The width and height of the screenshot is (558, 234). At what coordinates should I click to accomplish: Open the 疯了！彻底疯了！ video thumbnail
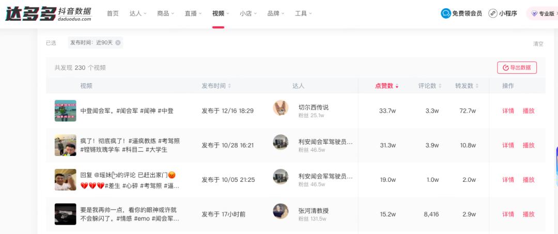66,145
